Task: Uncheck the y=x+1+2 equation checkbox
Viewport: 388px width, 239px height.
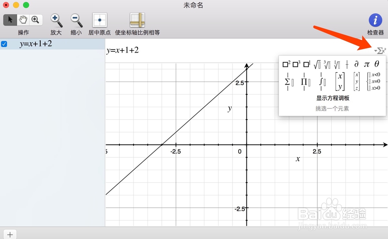Action: 4,44
